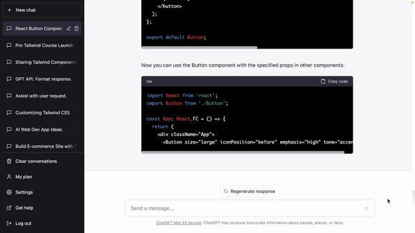The height and width of the screenshot is (233, 415).
Task: Click the plus icon beside New chat
Action: tap(9, 10)
